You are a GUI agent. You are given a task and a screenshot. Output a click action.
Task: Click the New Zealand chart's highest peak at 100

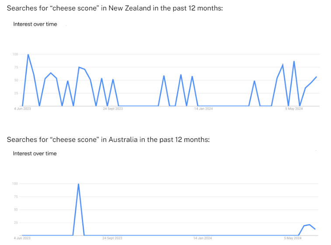tap(28, 55)
